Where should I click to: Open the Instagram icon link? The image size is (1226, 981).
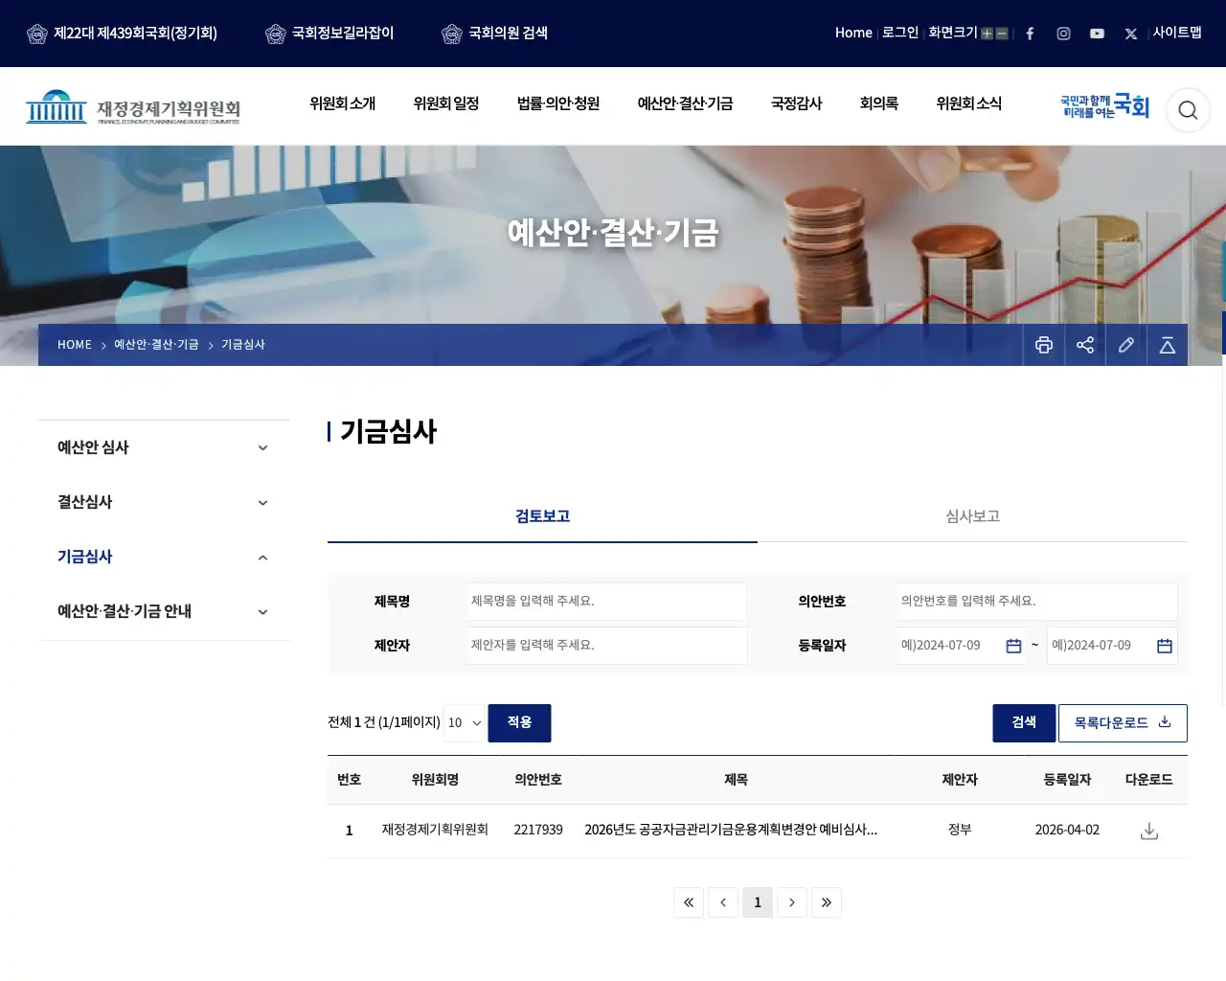1063,34
